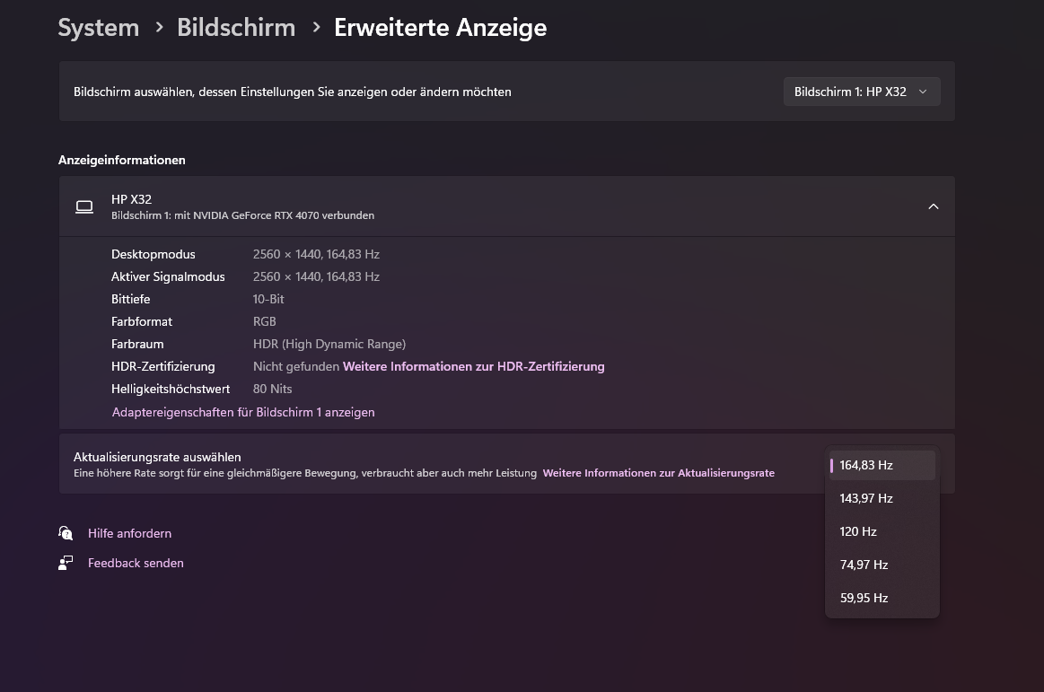This screenshot has width=1044, height=692.
Task: Choose the 59,95 Hz option
Action: pyautogui.click(x=882, y=598)
